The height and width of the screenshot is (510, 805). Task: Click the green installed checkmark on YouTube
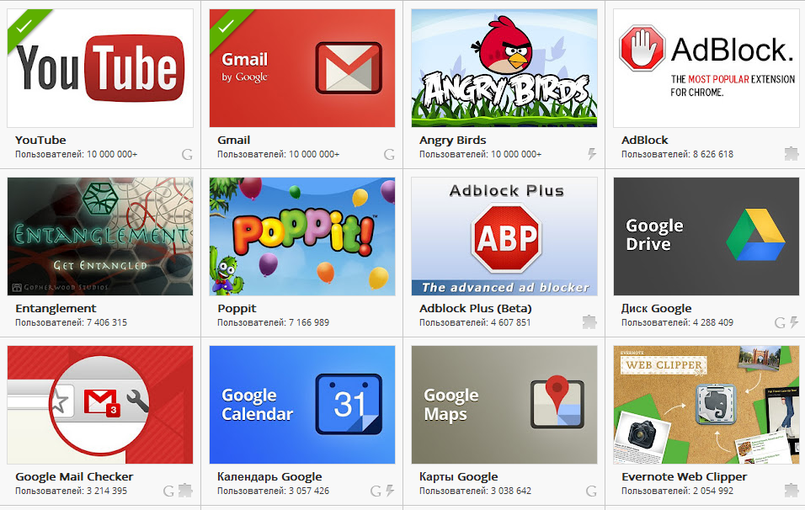pyautogui.click(x=23, y=25)
